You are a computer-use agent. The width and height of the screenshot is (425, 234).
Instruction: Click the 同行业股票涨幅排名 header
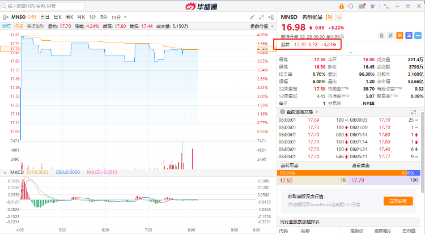point(300,222)
